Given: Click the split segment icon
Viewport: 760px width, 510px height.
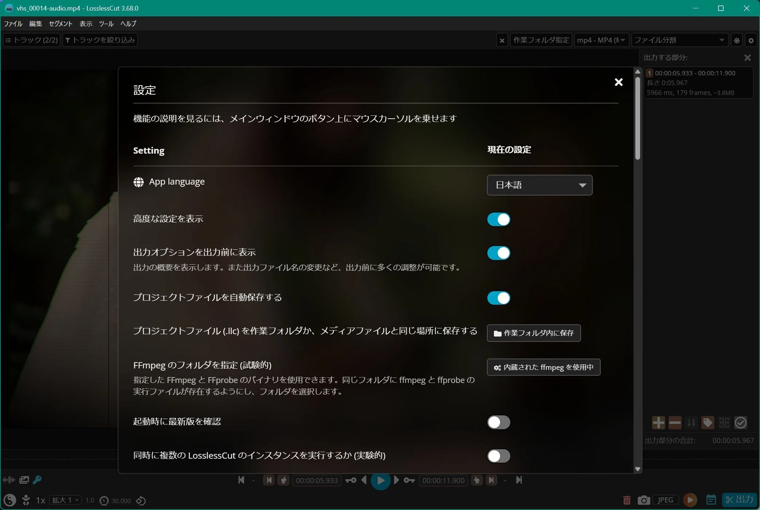Looking at the screenshot, I should click(724, 423).
